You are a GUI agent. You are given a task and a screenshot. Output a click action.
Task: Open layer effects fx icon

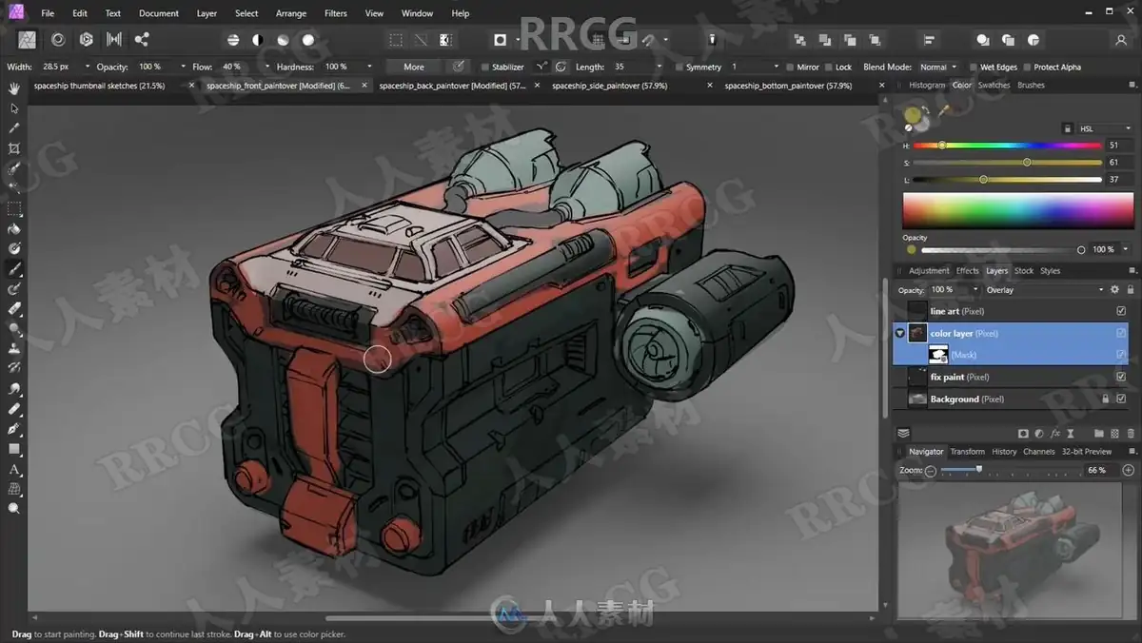(x=1055, y=434)
